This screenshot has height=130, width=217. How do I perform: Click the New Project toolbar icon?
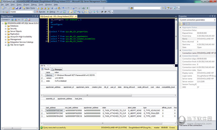3,8
